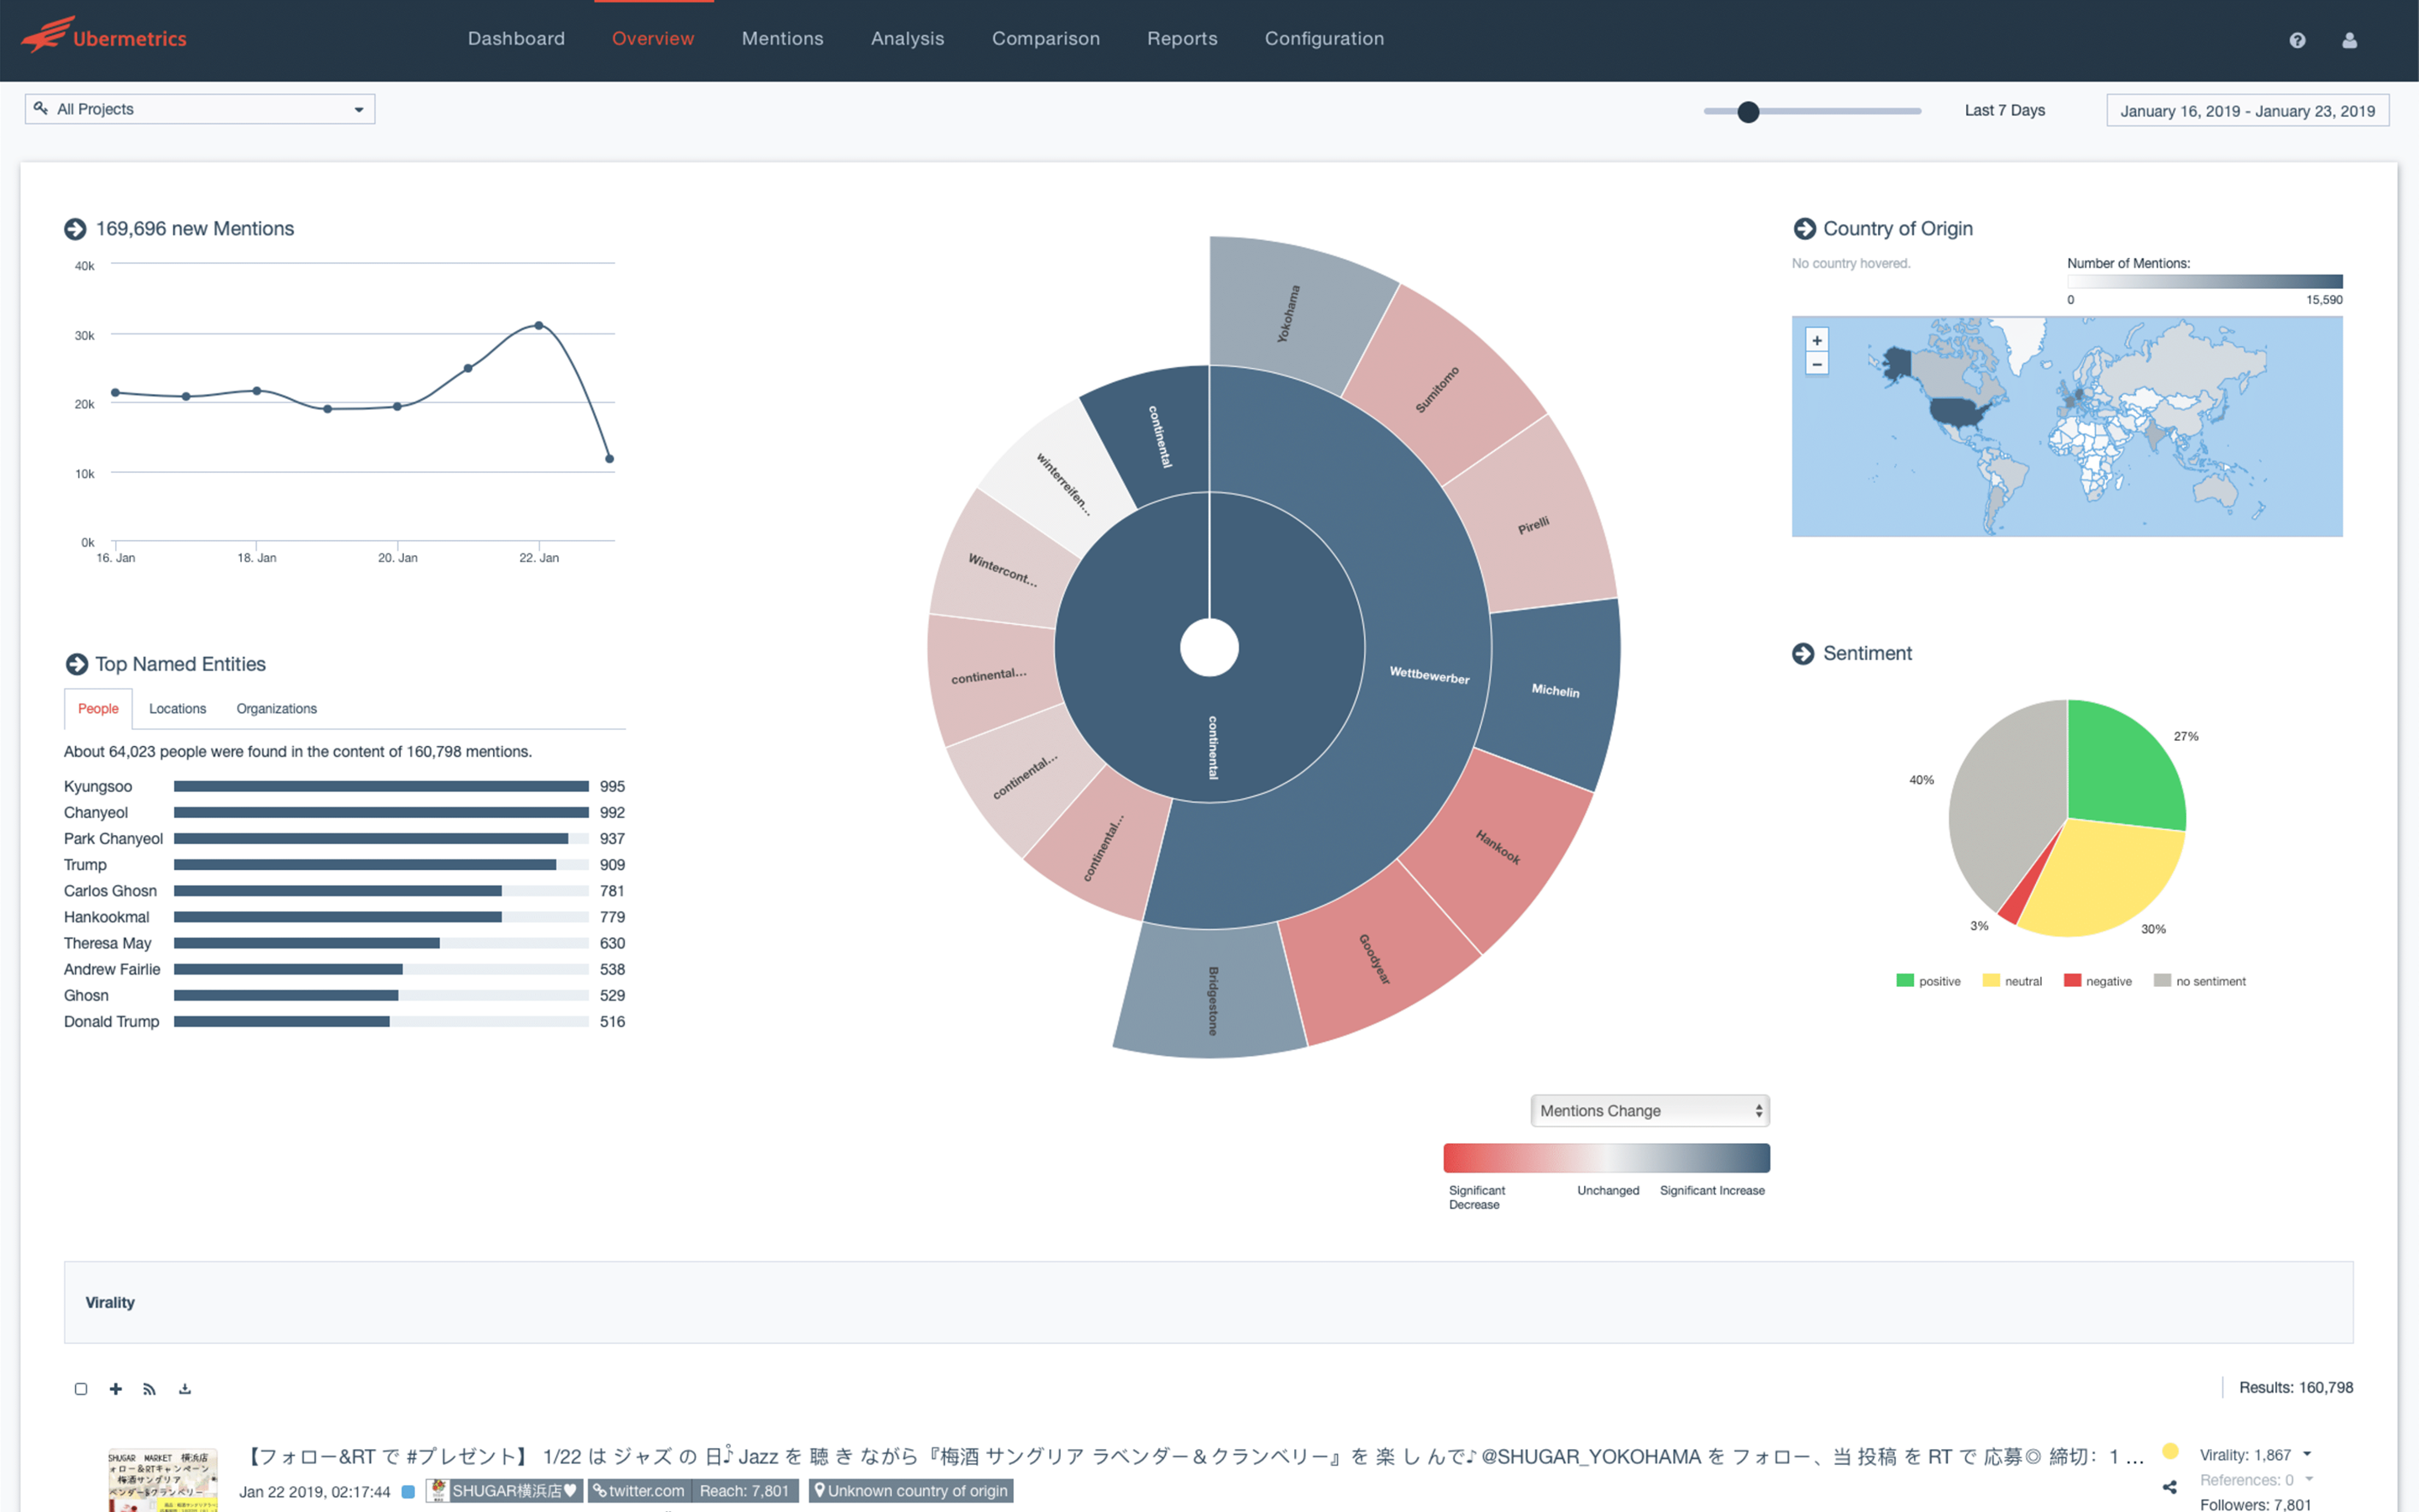The height and width of the screenshot is (1512, 2419).
Task: Click arrow icon beside Sentiment heading
Action: point(1803,653)
